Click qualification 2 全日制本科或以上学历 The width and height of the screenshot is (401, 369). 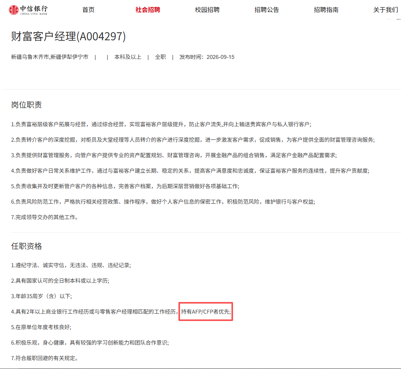(60, 281)
